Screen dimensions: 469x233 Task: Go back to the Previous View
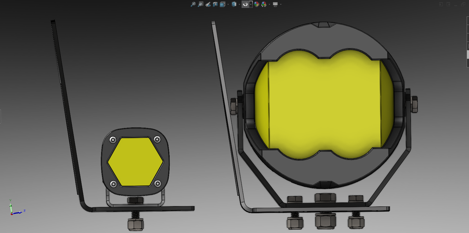(208, 4)
